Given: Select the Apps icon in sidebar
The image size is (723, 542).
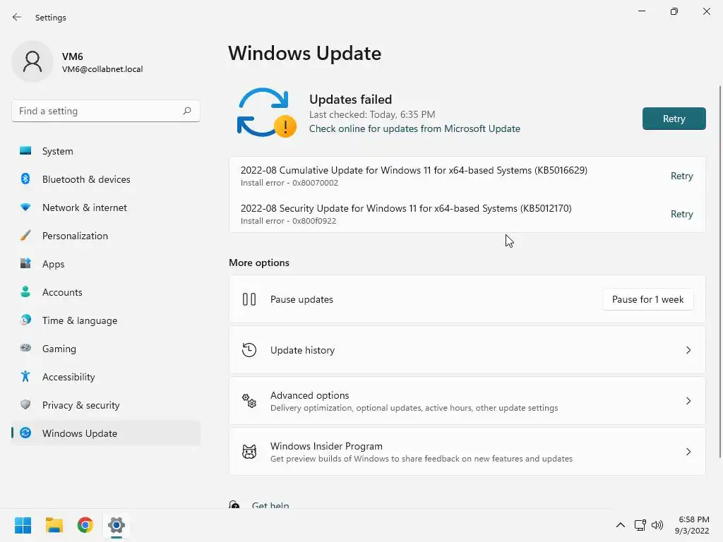Looking at the screenshot, I should pyautogui.click(x=25, y=264).
